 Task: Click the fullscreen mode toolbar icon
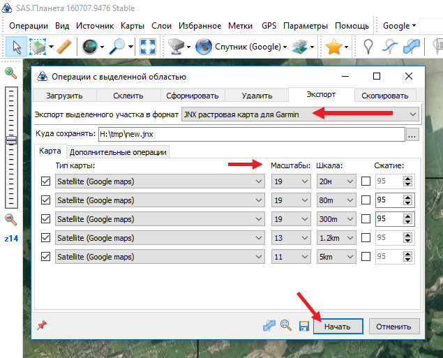pos(148,47)
